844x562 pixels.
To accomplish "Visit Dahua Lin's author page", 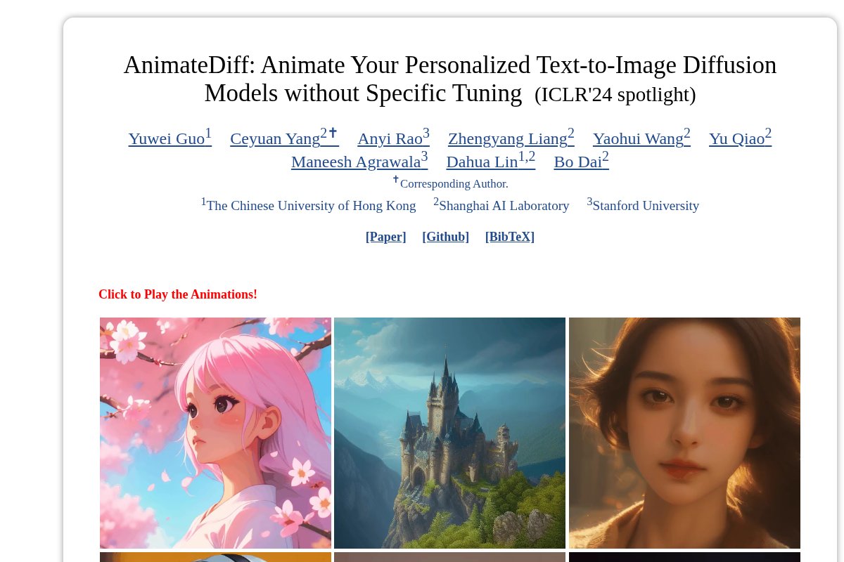I will 491,161.
